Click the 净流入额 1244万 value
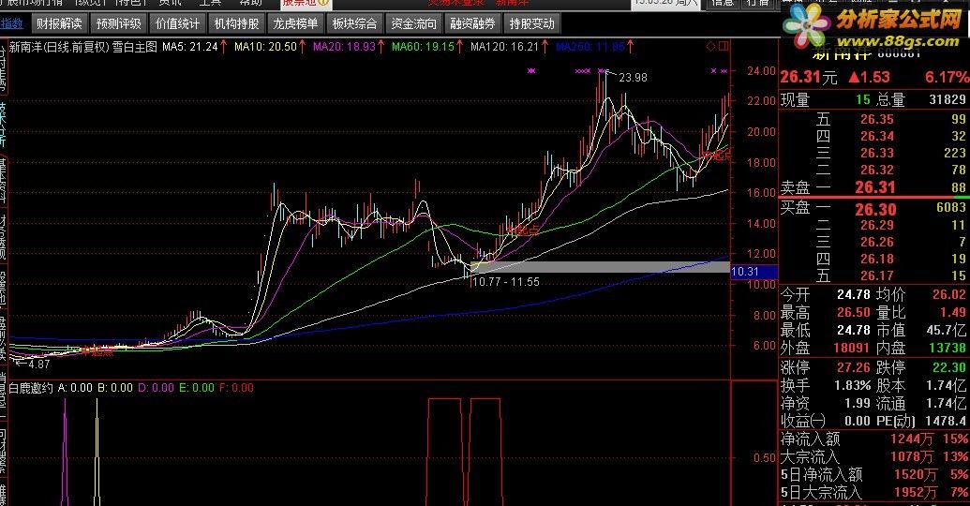 click(912, 439)
